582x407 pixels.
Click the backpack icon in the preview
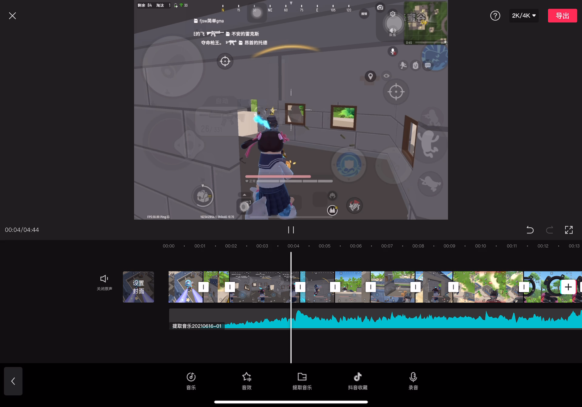203,197
